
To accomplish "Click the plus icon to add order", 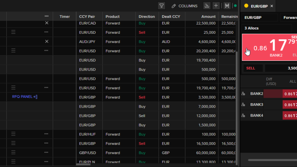I will click(216, 6).
